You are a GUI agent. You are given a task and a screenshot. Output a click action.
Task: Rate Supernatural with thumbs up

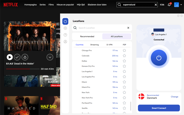pos(25,57)
